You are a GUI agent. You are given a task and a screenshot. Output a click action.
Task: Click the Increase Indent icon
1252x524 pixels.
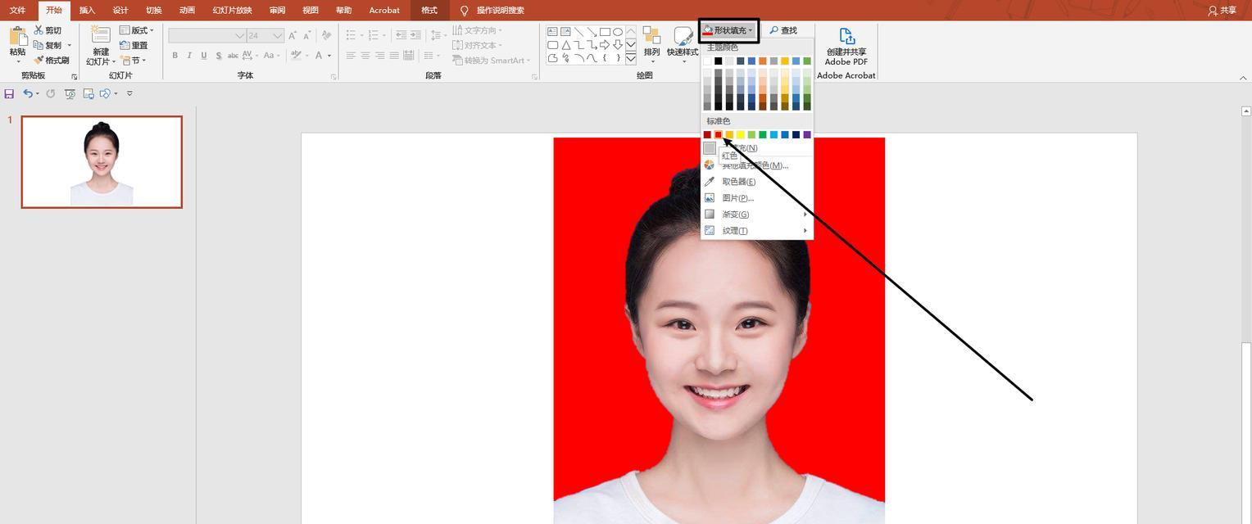click(415, 35)
